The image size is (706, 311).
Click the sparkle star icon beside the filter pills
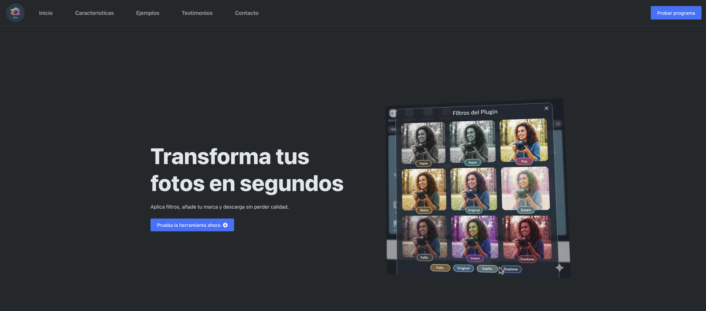560,268
